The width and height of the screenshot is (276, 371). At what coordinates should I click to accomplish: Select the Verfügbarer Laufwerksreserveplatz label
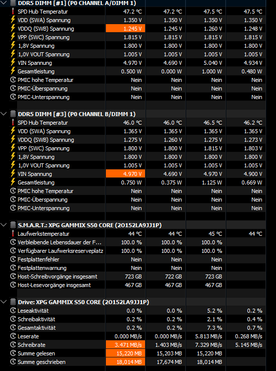60,251
